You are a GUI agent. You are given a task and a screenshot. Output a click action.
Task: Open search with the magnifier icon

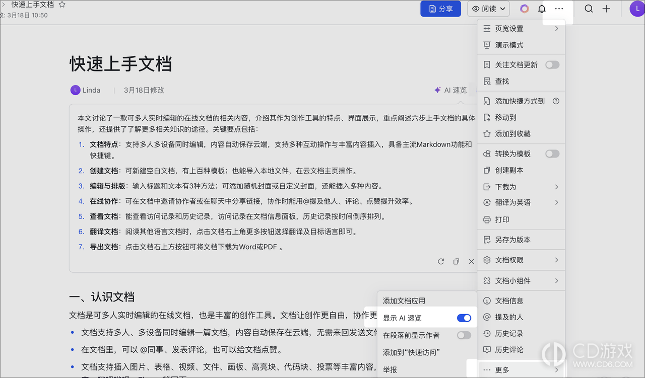pyautogui.click(x=589, y=9)
